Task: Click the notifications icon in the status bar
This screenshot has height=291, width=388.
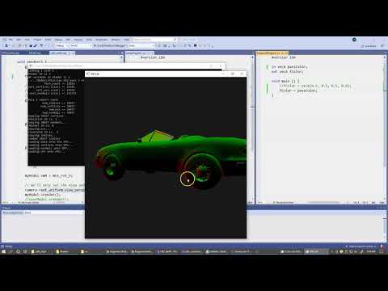Action: click(x=382, y=247)
